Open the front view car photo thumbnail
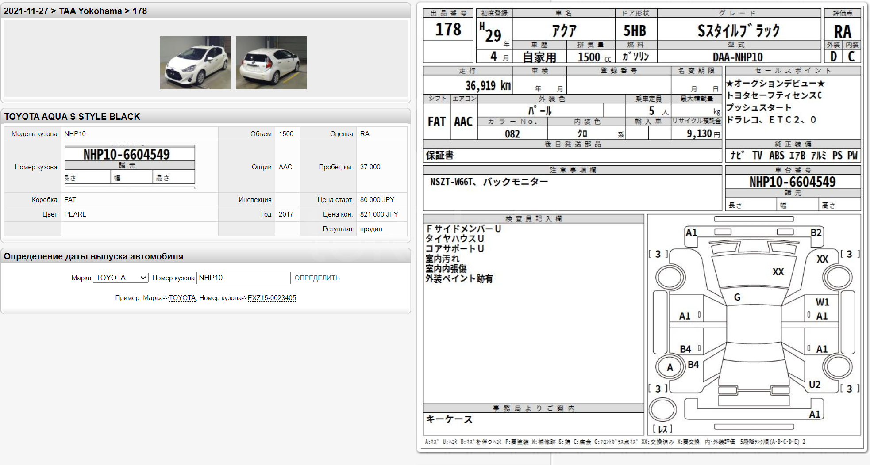870x465 pixels. click(195, 63)
